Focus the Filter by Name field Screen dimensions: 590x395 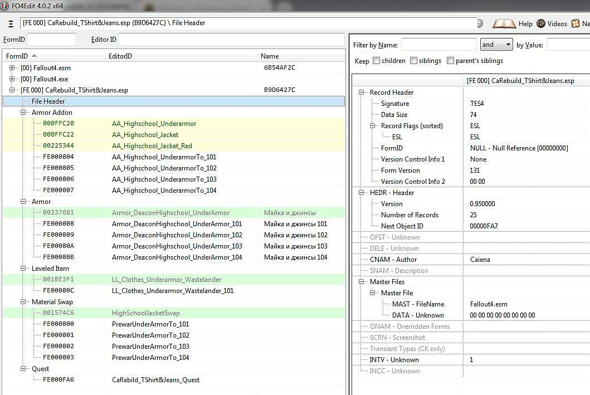[438, 45]
